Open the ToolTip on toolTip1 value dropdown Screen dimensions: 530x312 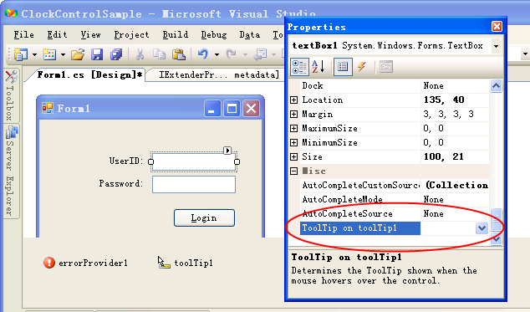click(x=482, y=228)
